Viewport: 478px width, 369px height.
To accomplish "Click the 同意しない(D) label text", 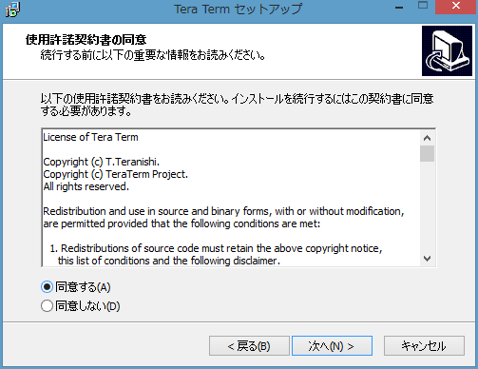I will (x=87, y=306).
